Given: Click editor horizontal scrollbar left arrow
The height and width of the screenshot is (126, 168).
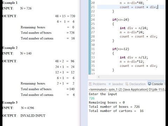Looking at the screenshot, I should (x=99, y=77).
